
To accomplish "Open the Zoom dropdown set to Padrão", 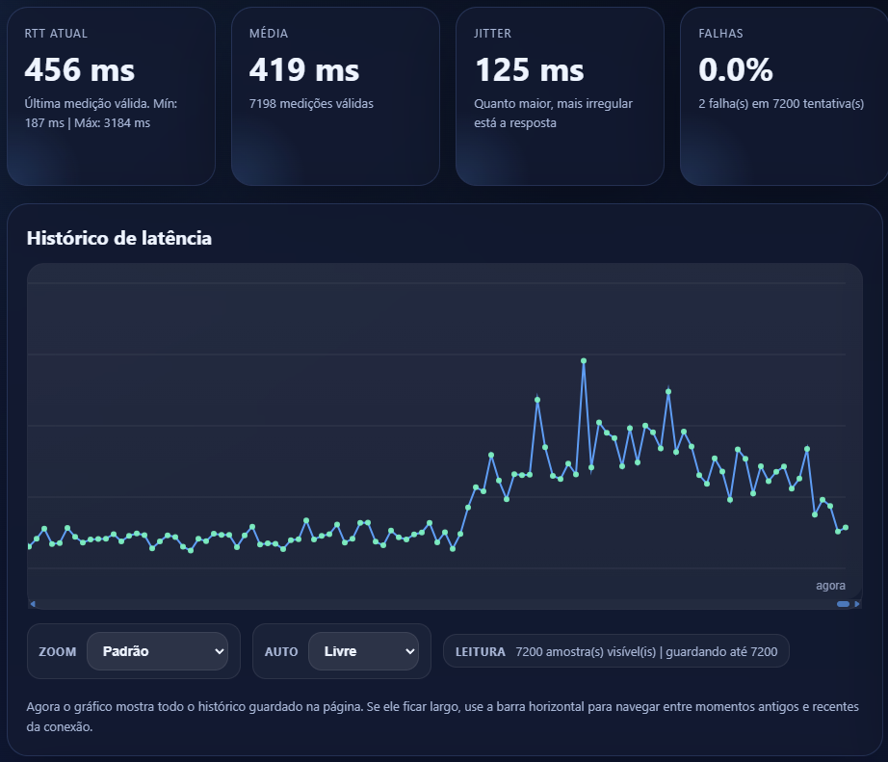I will pos(157,651).
